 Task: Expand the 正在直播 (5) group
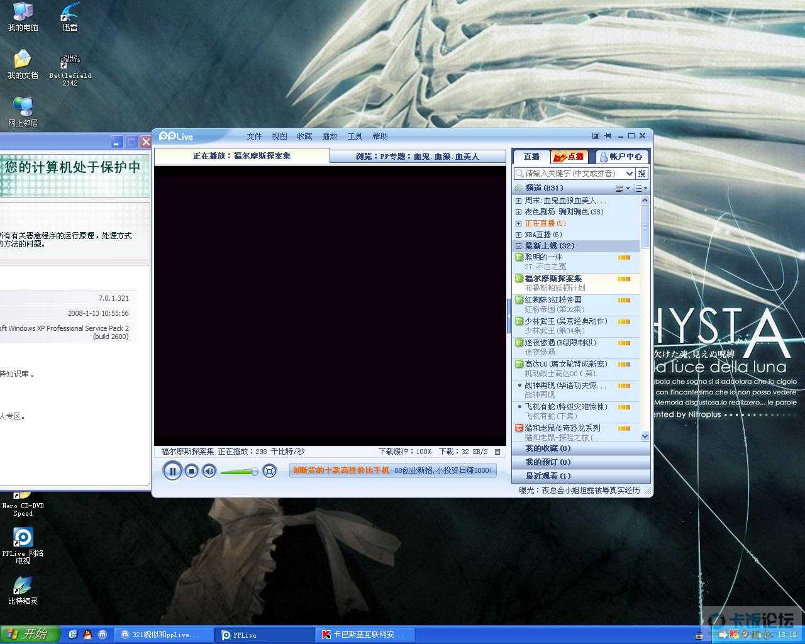tap(519, 223)
